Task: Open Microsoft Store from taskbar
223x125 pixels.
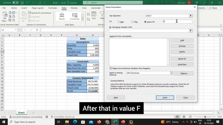Action: tap(83, 122)
